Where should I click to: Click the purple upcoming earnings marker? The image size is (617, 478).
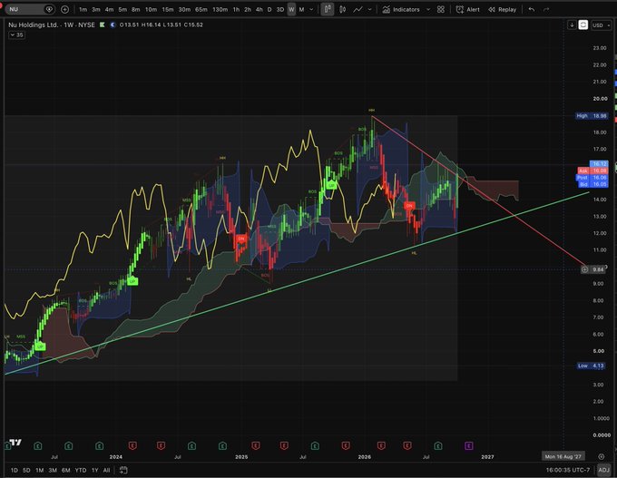[469, 445]
